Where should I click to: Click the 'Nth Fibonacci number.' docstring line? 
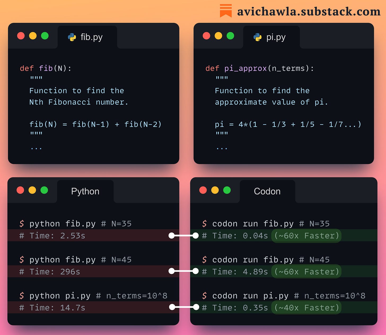tap(79, 102)
